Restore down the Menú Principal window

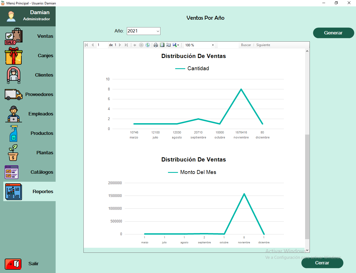click(336, 3)
